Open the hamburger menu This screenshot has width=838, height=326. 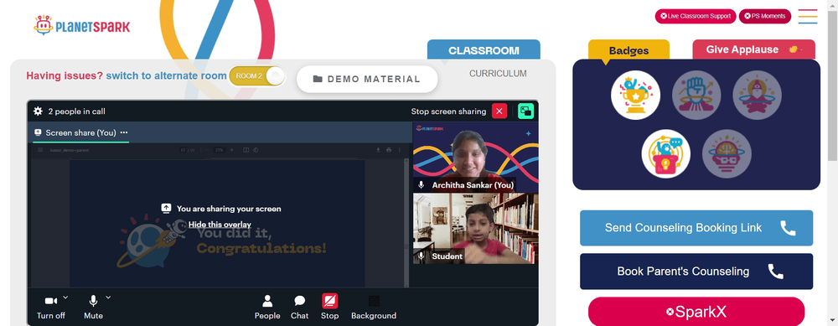808,17
